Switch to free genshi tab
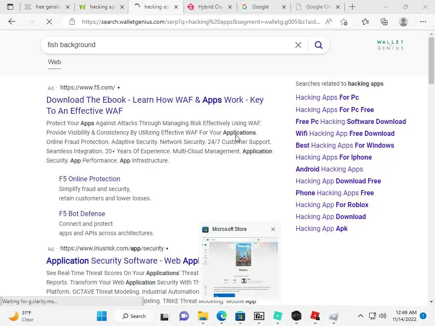 (x=43, y=7)
